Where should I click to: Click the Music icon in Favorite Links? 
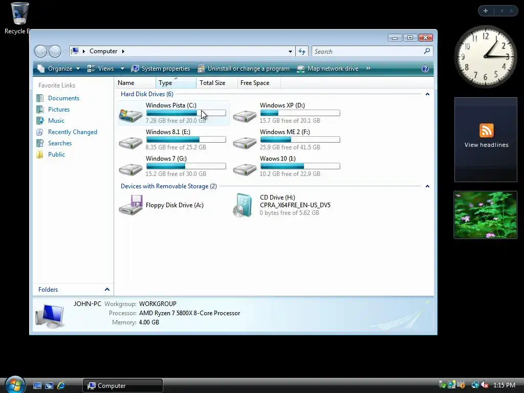[40, 121]
